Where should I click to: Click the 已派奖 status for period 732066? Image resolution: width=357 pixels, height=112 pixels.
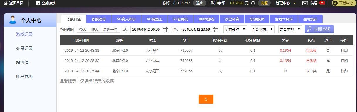click(311, 61)
